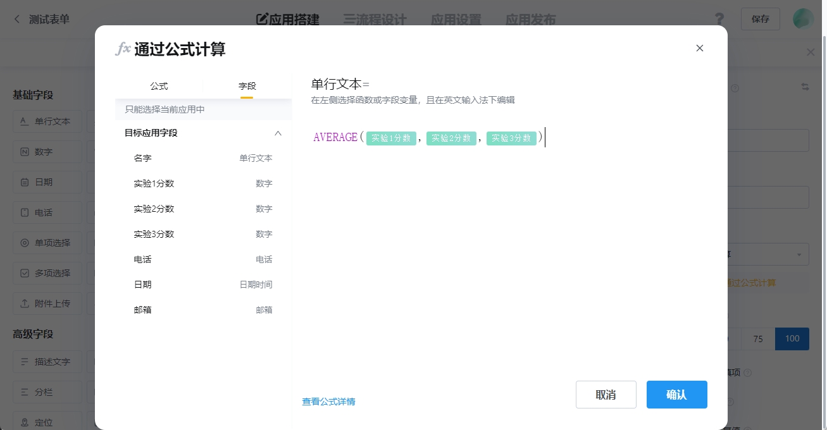The image size is (827, 430).
Task: Click the help question mark icon
Action: coord(719,19)
